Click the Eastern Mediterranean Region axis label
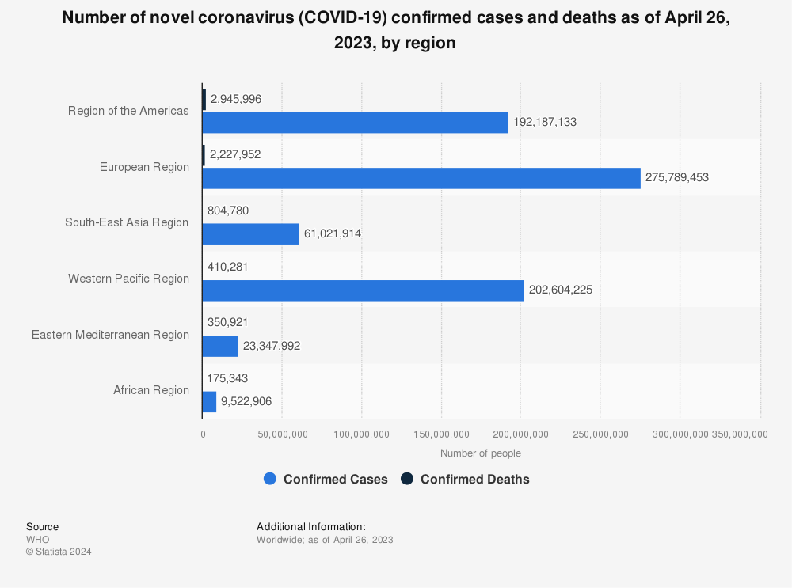The image size is (792, 588). point(110,335)
